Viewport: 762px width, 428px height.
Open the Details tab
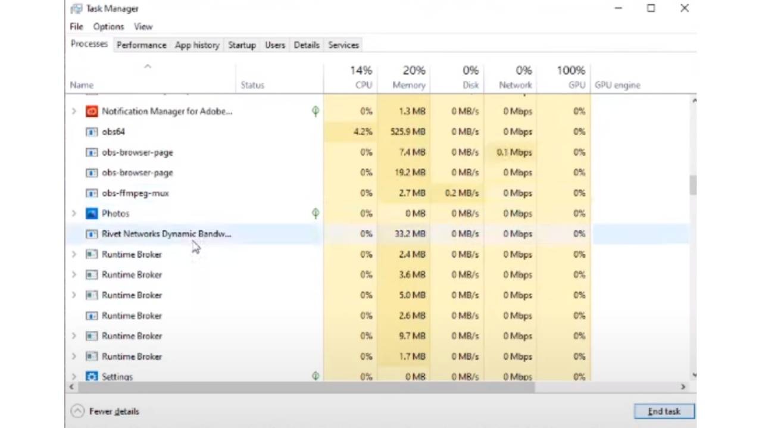click(x=307, y=45)
